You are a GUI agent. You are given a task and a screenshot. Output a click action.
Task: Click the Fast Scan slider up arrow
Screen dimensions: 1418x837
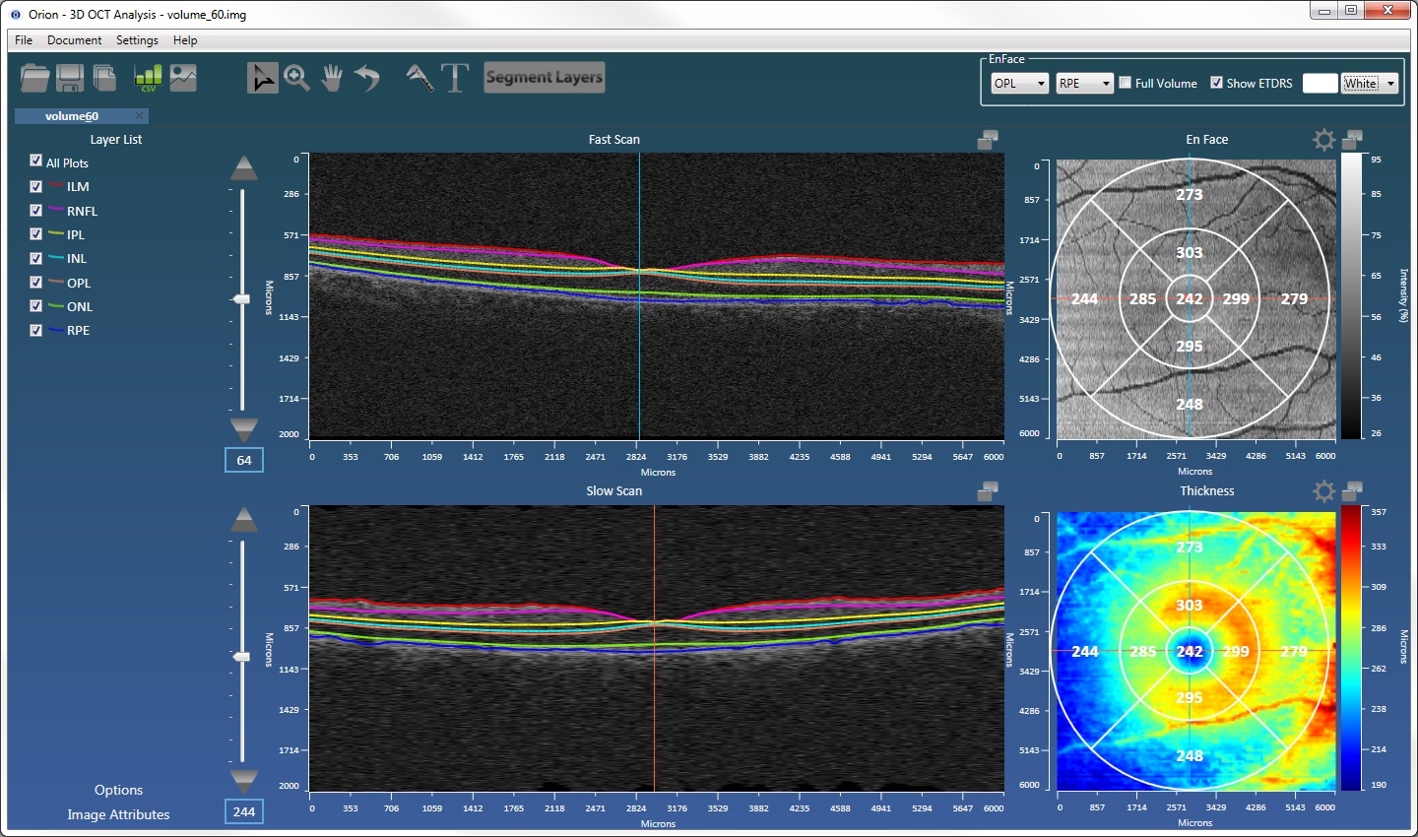point(243,168)
